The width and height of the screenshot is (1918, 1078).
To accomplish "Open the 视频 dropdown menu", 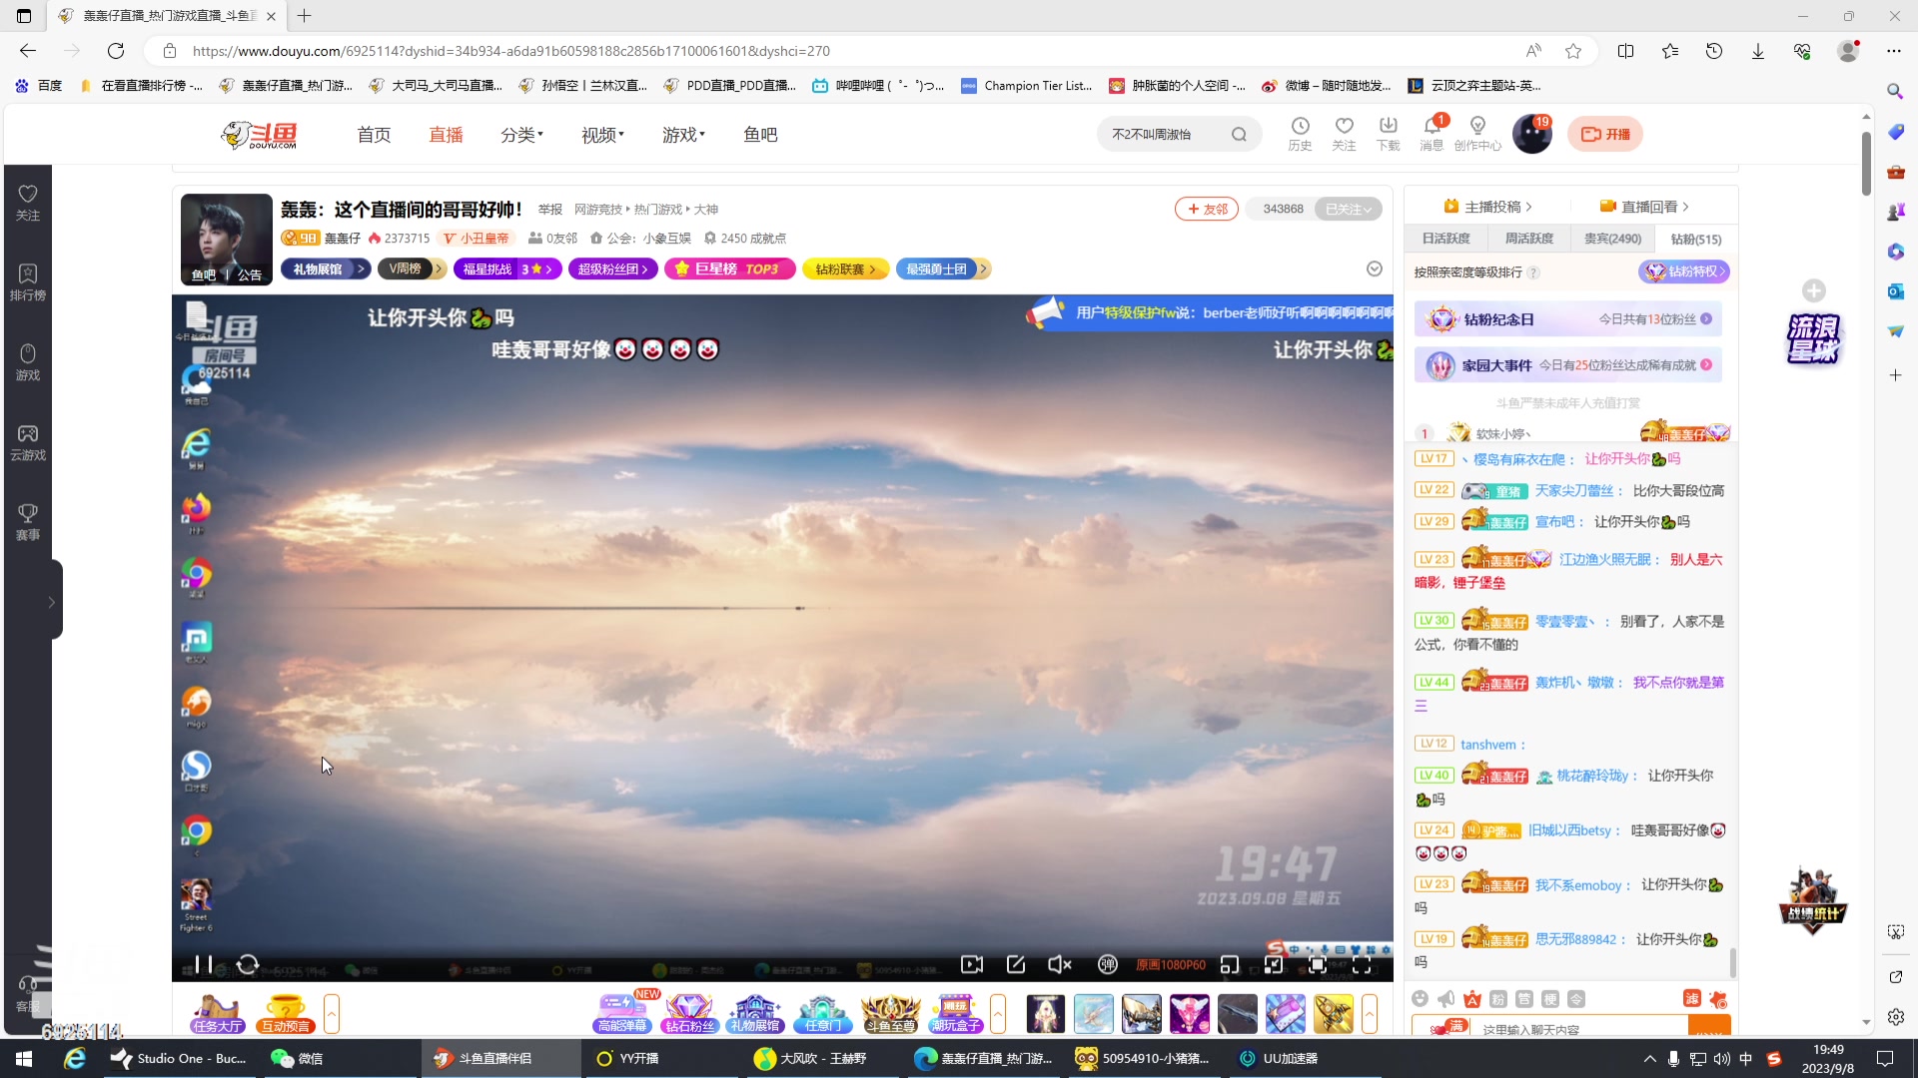I will point(600,134).
